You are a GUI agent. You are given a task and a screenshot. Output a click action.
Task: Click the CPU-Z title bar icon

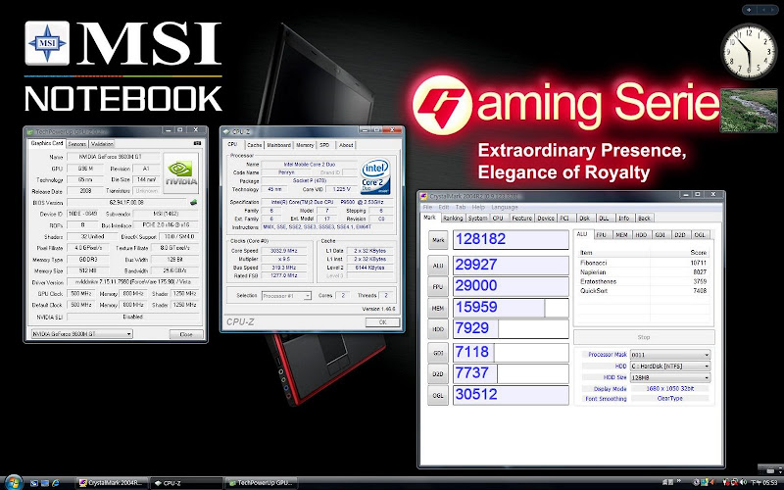point(226,131)
